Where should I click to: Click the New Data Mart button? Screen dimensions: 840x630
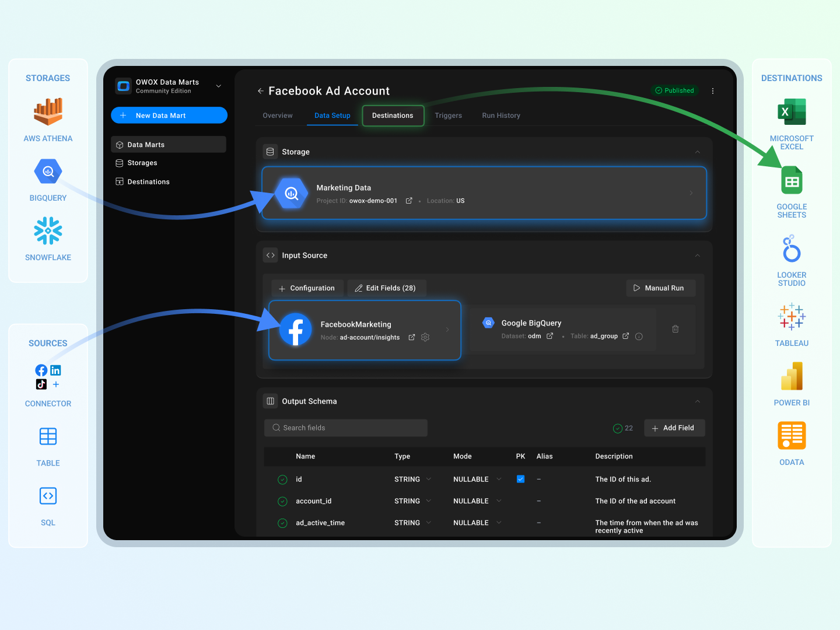[x=169, y=115]
